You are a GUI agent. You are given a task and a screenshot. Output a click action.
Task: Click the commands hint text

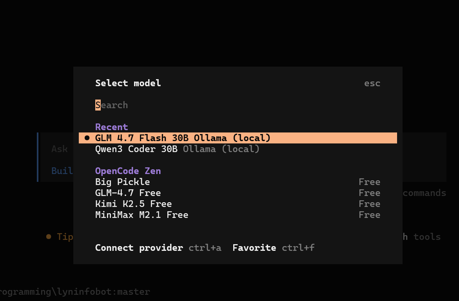click(x=424, y=193)
